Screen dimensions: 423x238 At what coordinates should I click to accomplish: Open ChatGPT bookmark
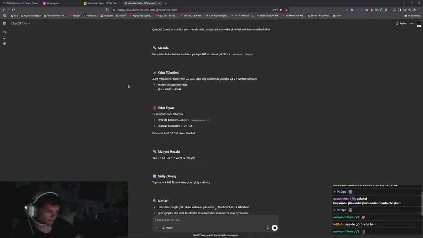121,16
